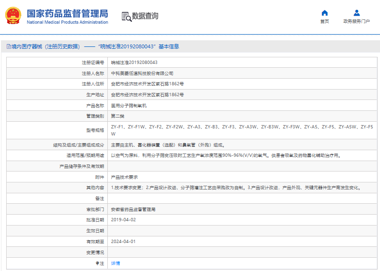Click 批准日期 row label

[95, 220]
